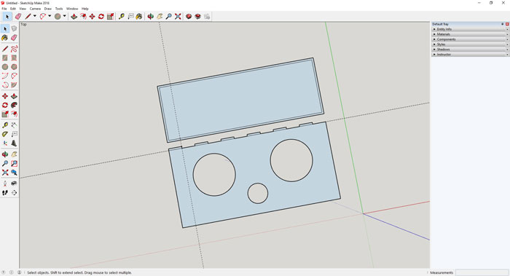Viewport: 510px width, 276px height.
Task: Open the shape tool dropdown arrow
Action: coord(64,16)
